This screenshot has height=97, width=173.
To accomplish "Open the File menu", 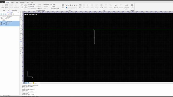I will (x=2, y=2).
